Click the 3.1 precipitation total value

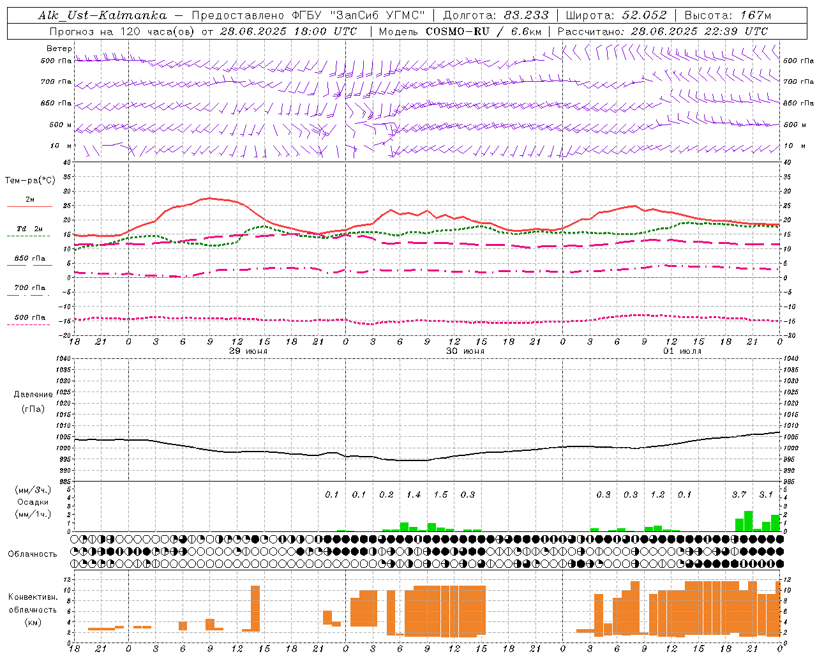click(x=766, y=494)
